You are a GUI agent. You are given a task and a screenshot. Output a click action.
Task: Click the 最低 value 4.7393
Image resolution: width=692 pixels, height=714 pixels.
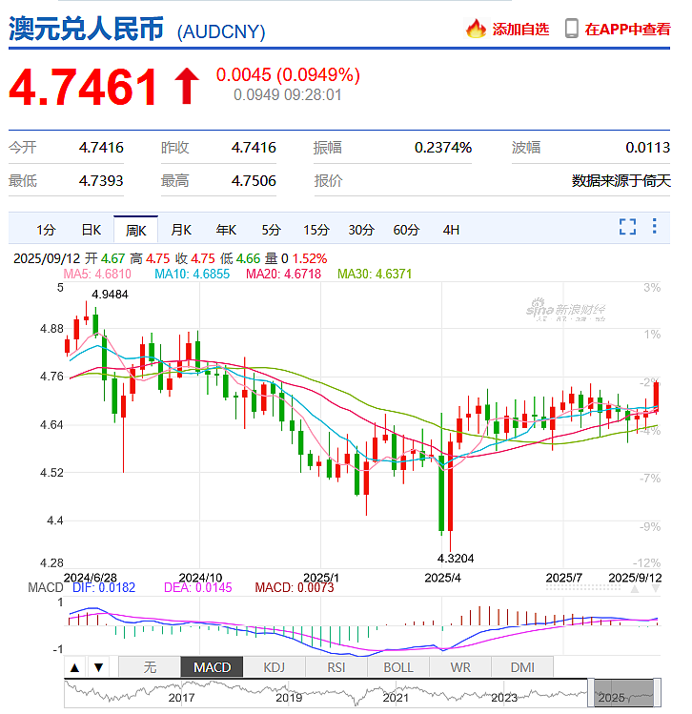pos(101,181)
